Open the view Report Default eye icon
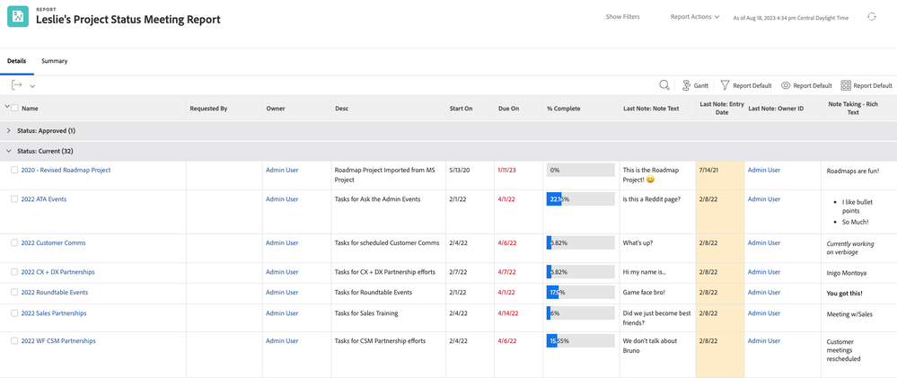 tap(786, 85)
